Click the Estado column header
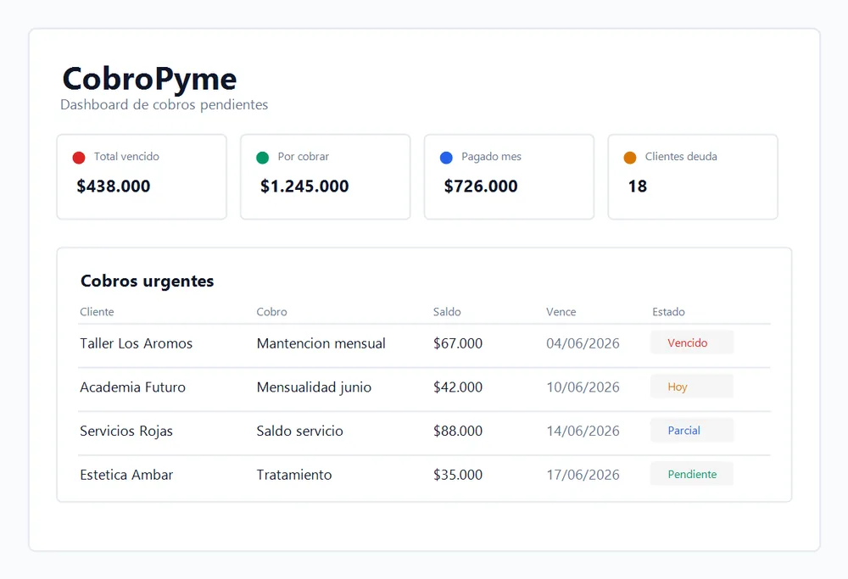The width and height of the screenshot is (848, 579). pyautogui.click(x=668, y=312)
